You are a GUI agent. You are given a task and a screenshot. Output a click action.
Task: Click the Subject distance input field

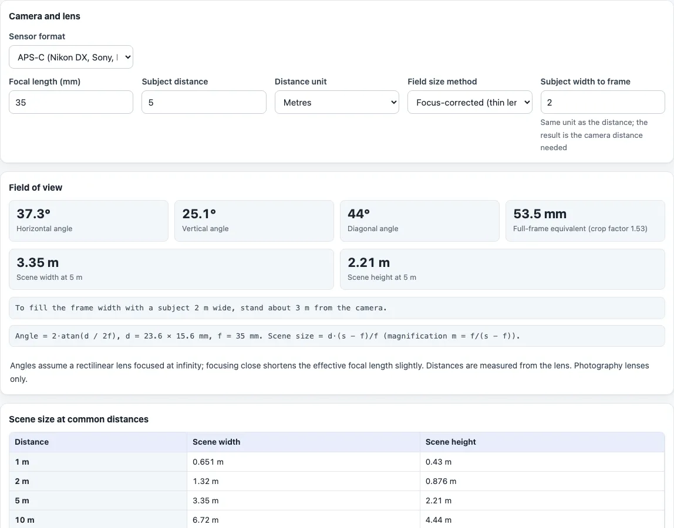pyautogui.click(x=204, y=102)
